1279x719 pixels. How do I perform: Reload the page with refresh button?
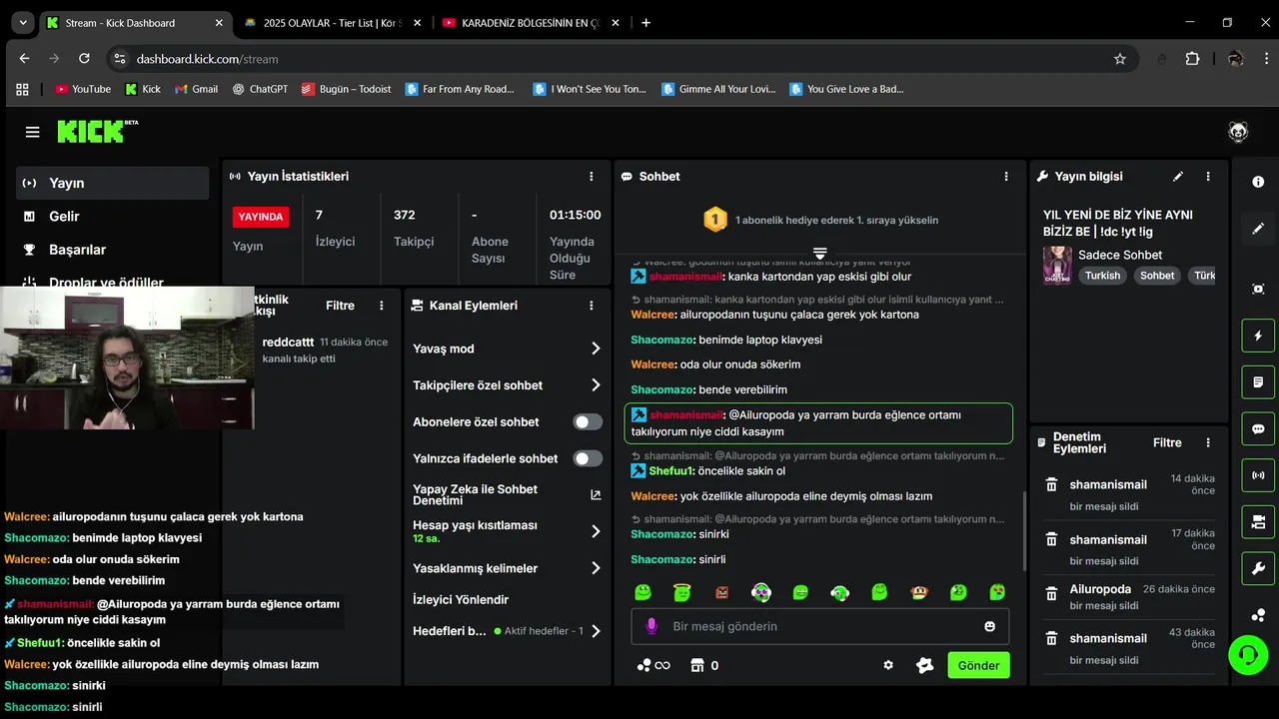(x=84, y=59)
